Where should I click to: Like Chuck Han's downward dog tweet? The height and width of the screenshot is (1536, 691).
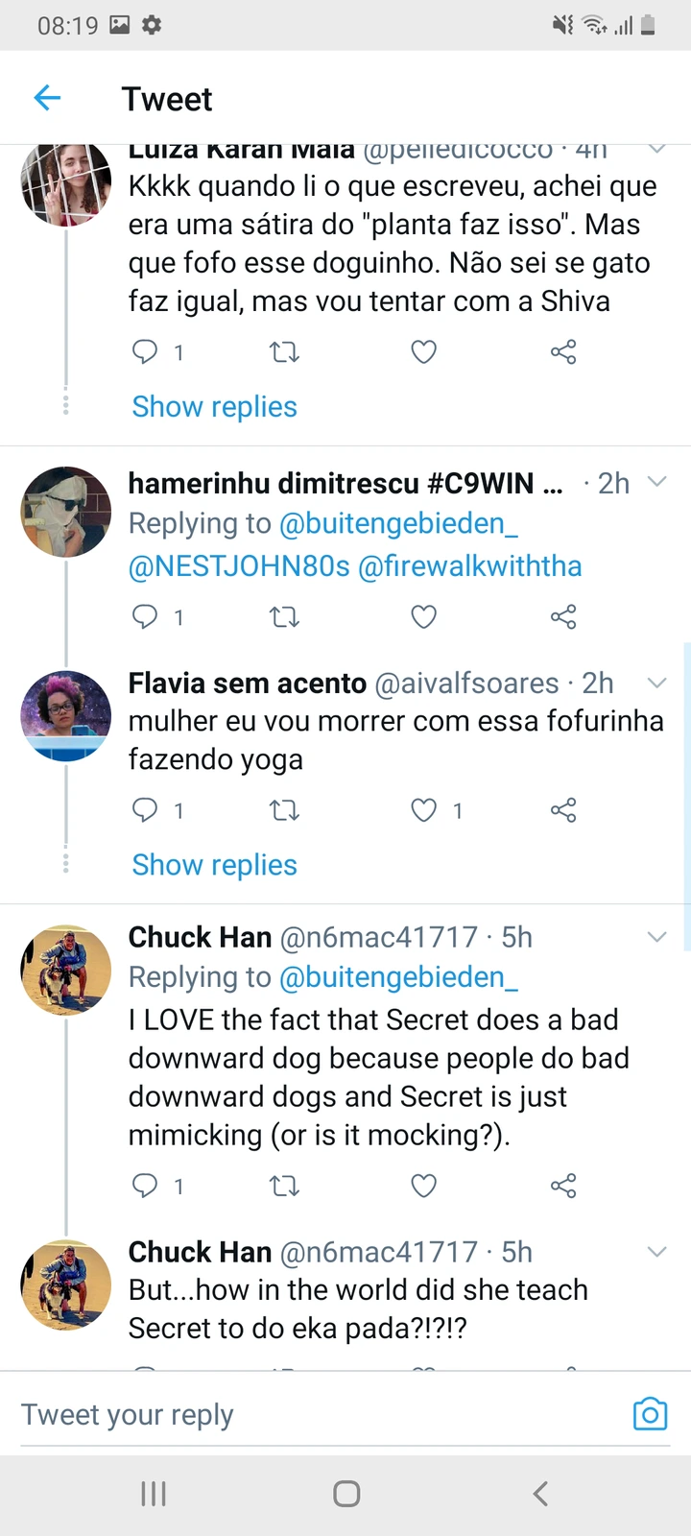coord(423,1186)
